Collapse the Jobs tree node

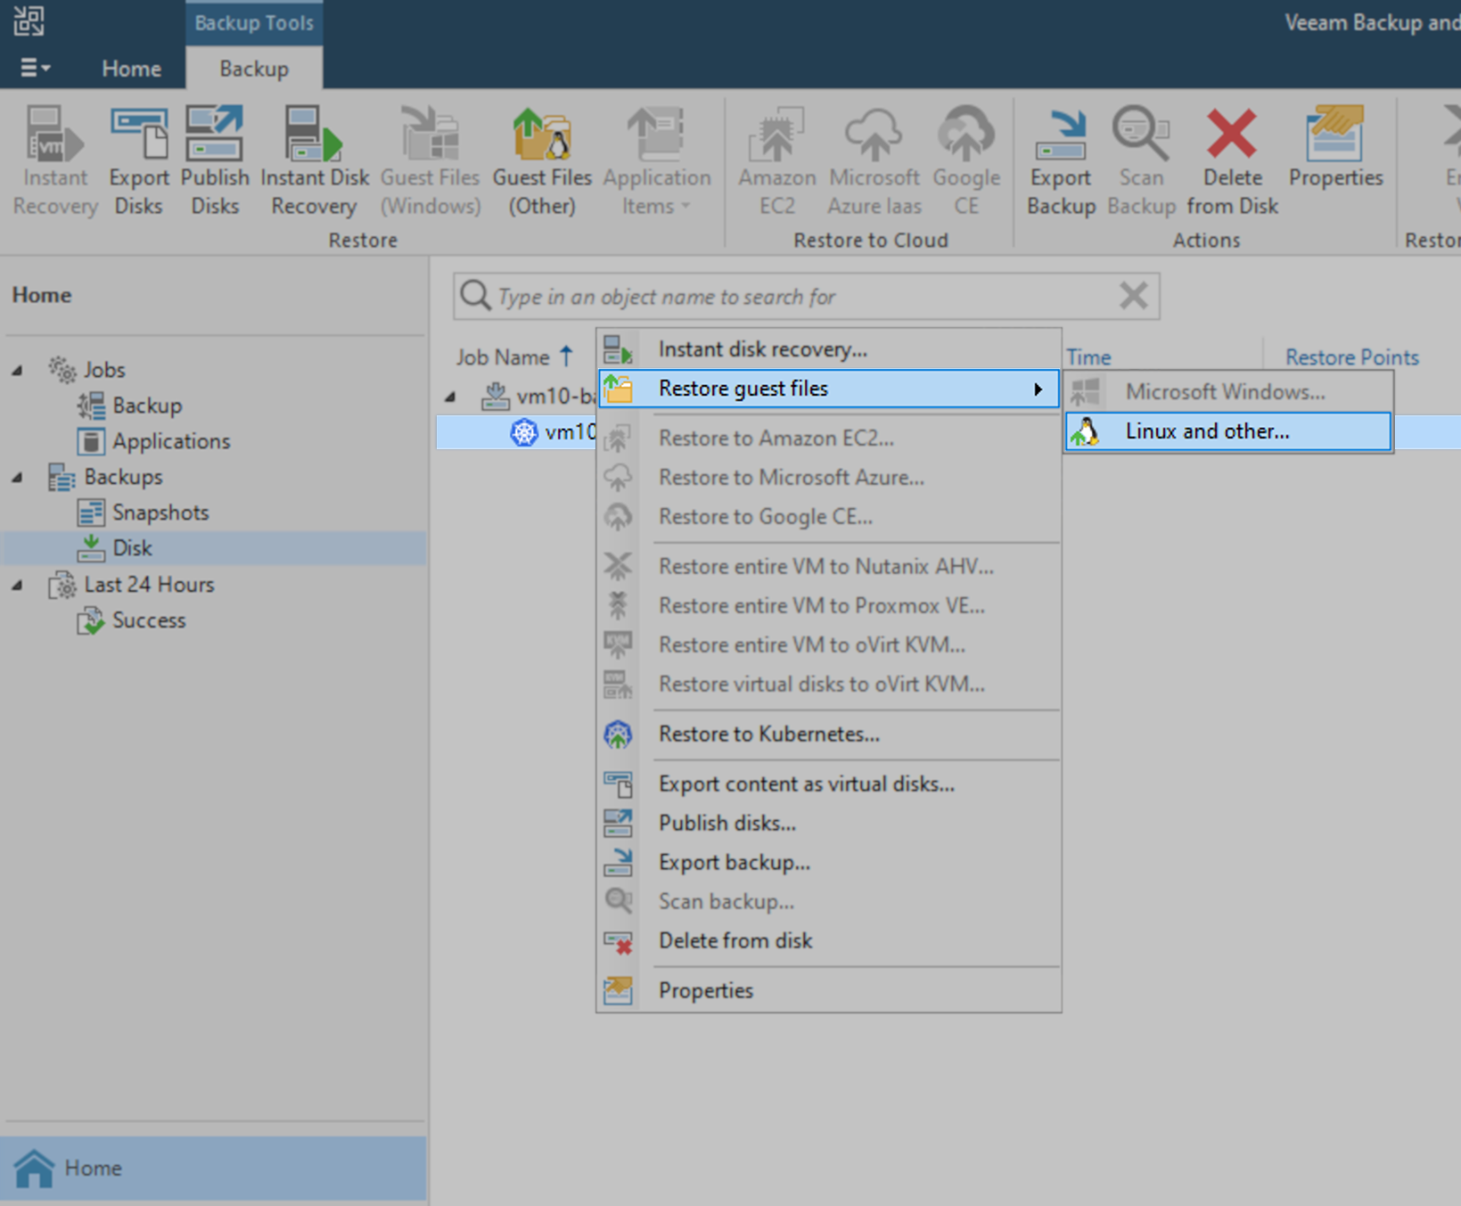[18, 370]
